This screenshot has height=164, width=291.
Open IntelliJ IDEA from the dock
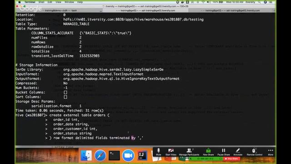coord(142,155)
